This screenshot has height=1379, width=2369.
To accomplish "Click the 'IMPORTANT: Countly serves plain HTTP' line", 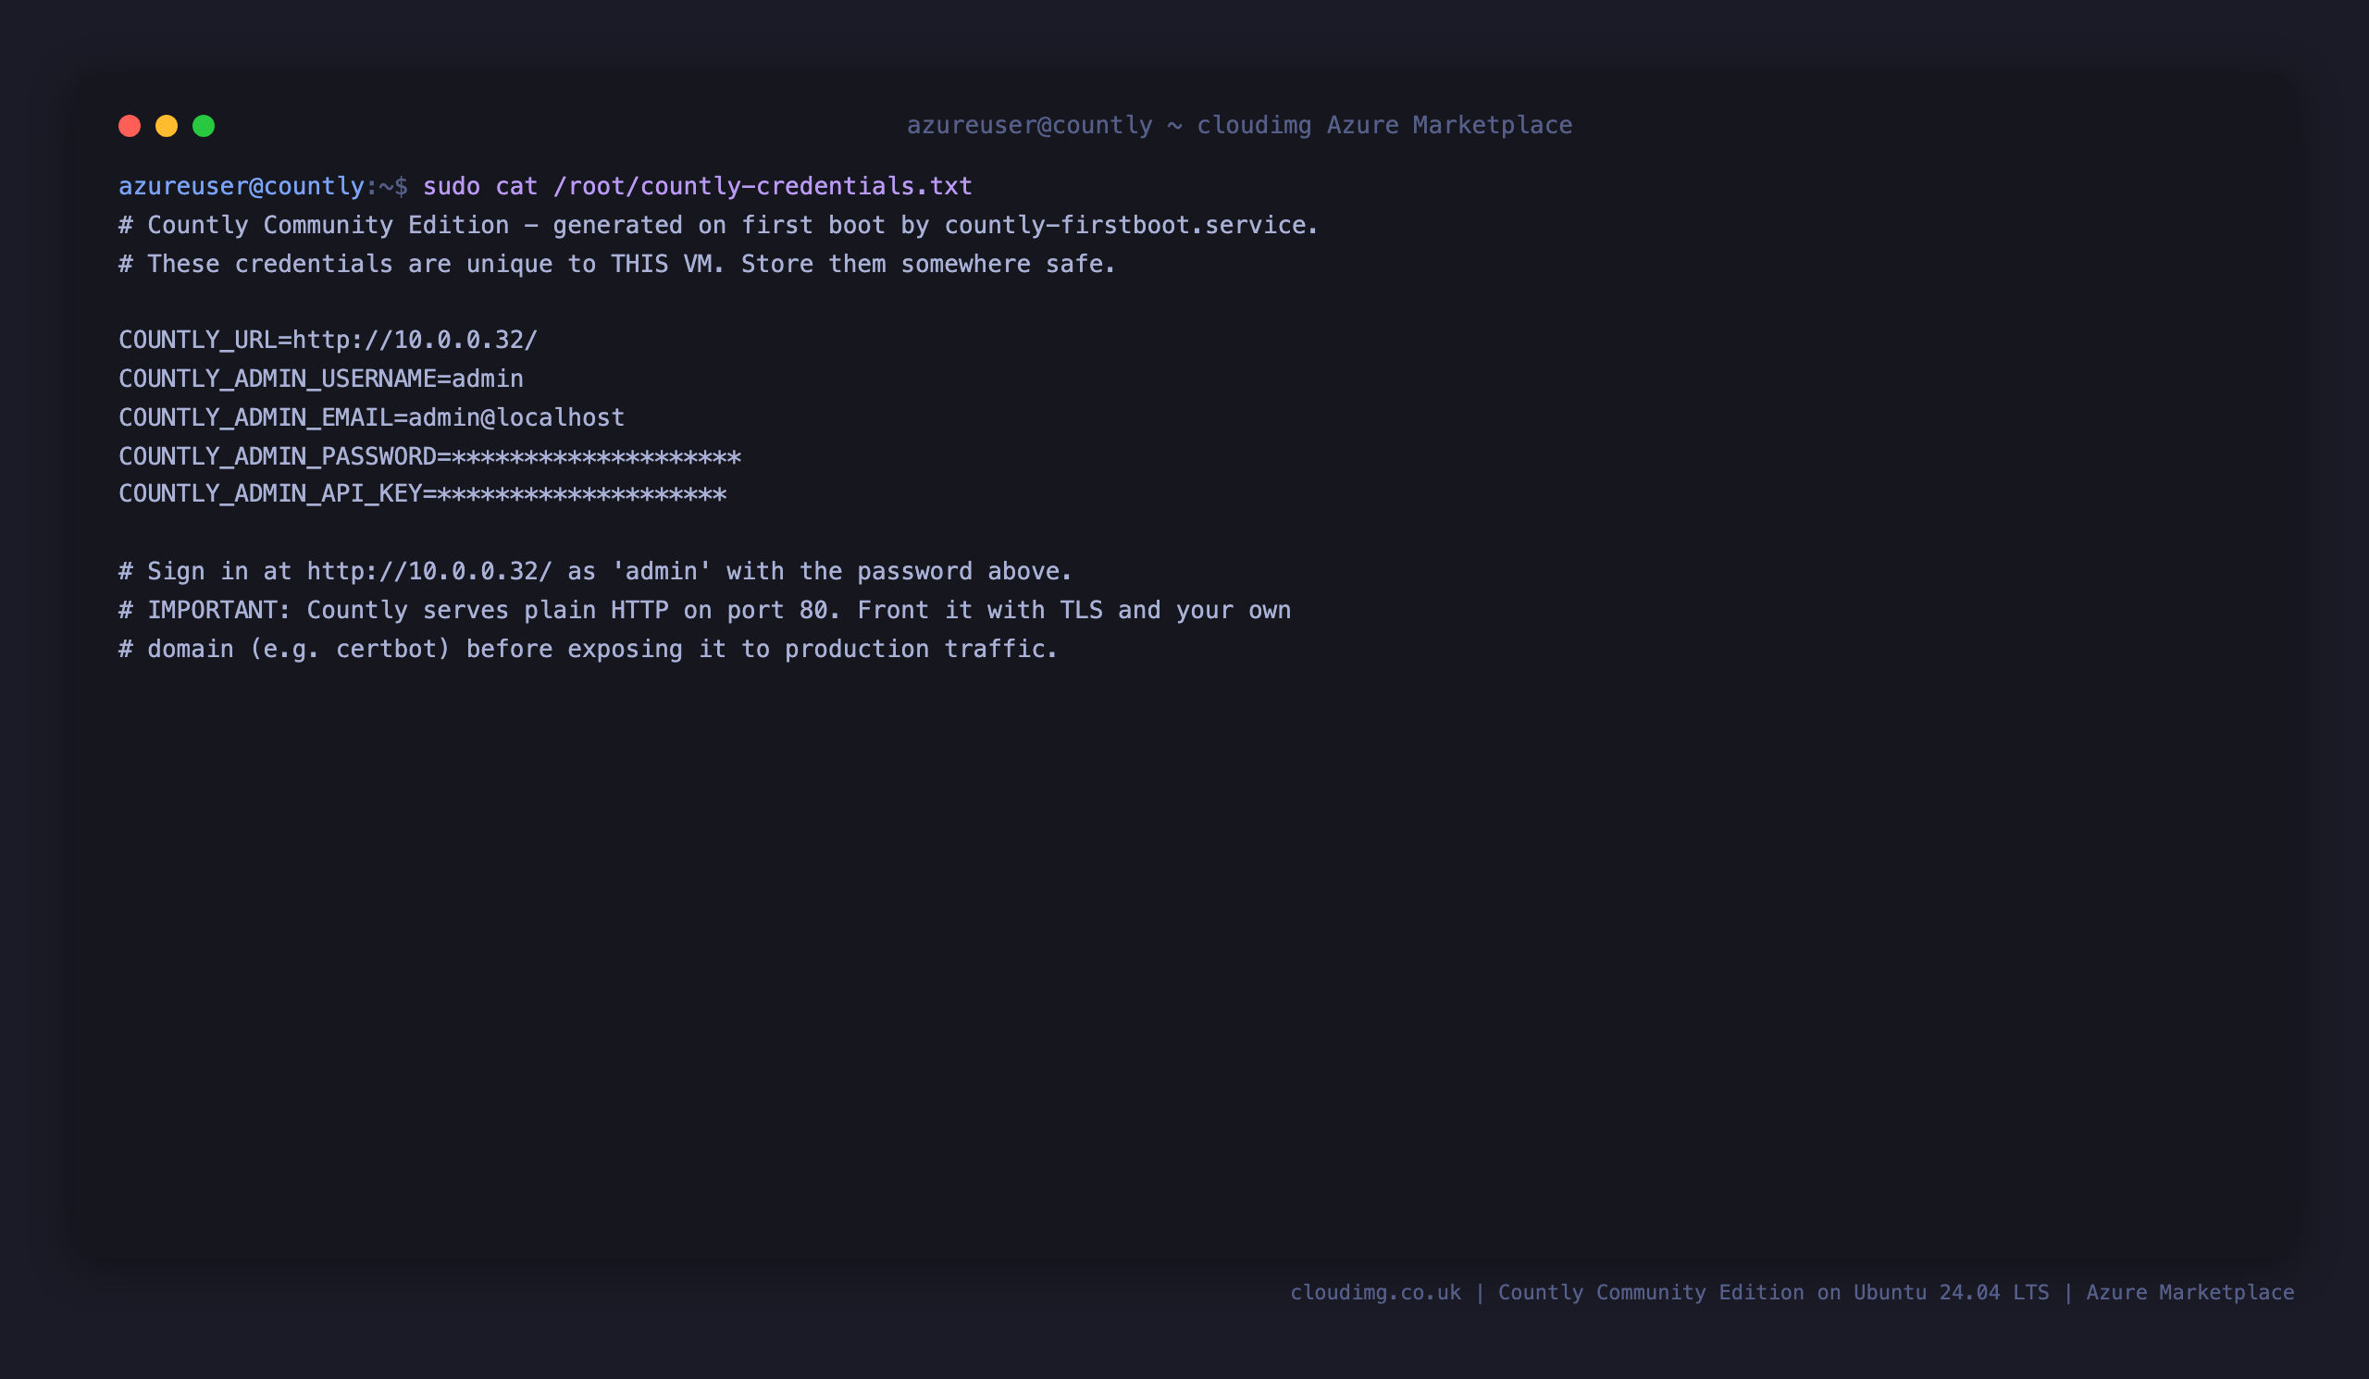I will click(704, 610).
